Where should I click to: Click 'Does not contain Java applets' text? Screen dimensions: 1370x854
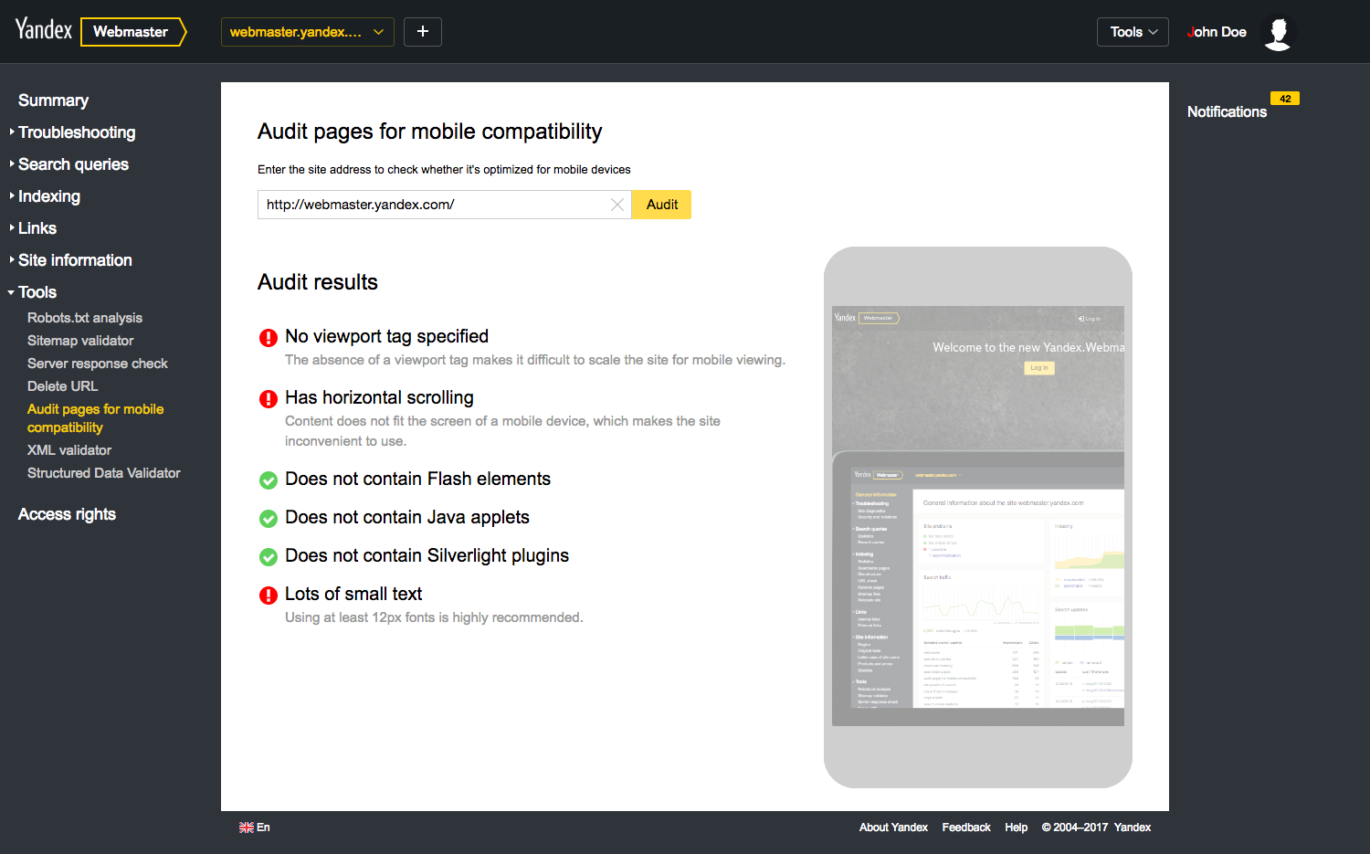tap(407, 517)
